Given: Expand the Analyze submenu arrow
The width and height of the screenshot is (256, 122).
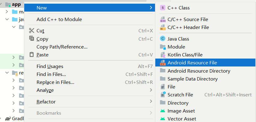Looking at the screenshot, I should [151, 90].
